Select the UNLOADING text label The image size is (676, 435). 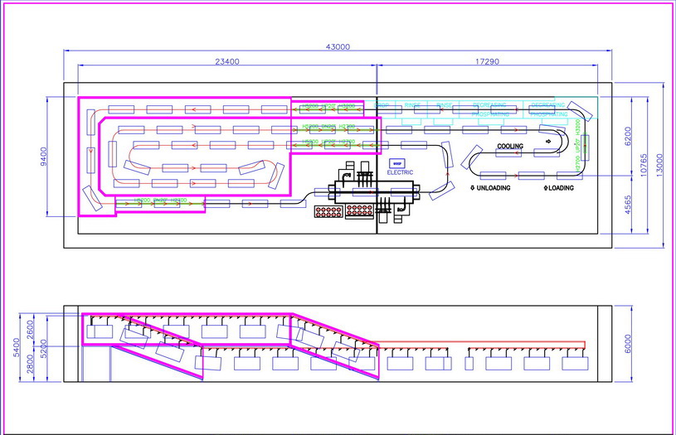coord(494,188)
